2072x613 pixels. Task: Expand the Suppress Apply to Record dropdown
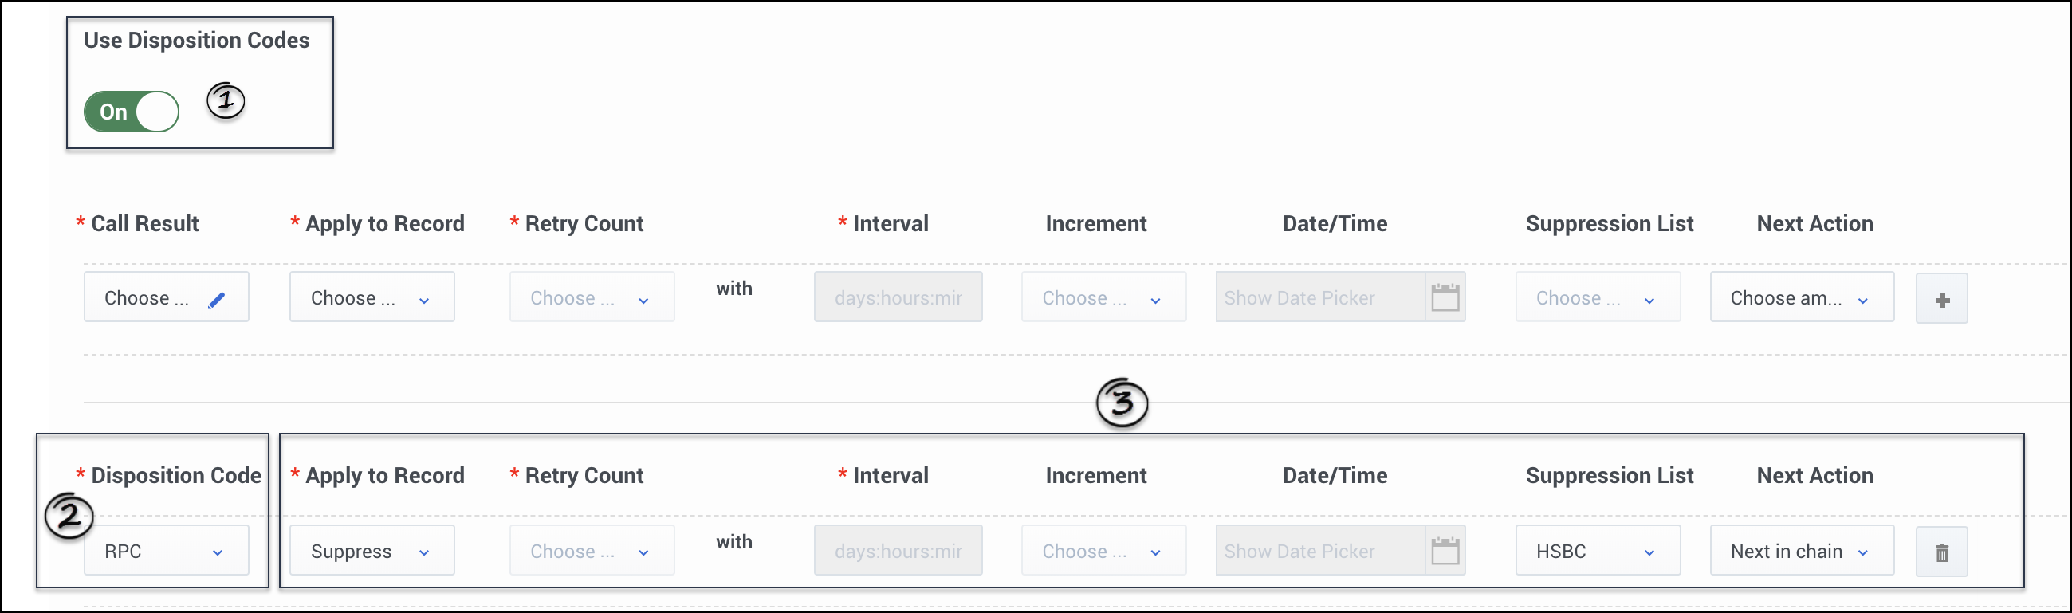tap(372, 551)
